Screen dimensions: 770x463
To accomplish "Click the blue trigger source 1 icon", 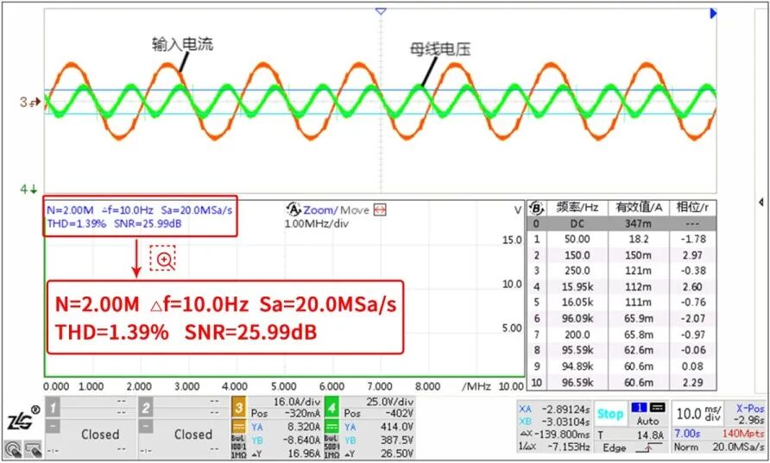I will 640,408.
